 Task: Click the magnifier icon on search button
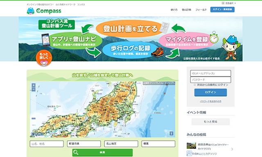[x=76, y=152]
